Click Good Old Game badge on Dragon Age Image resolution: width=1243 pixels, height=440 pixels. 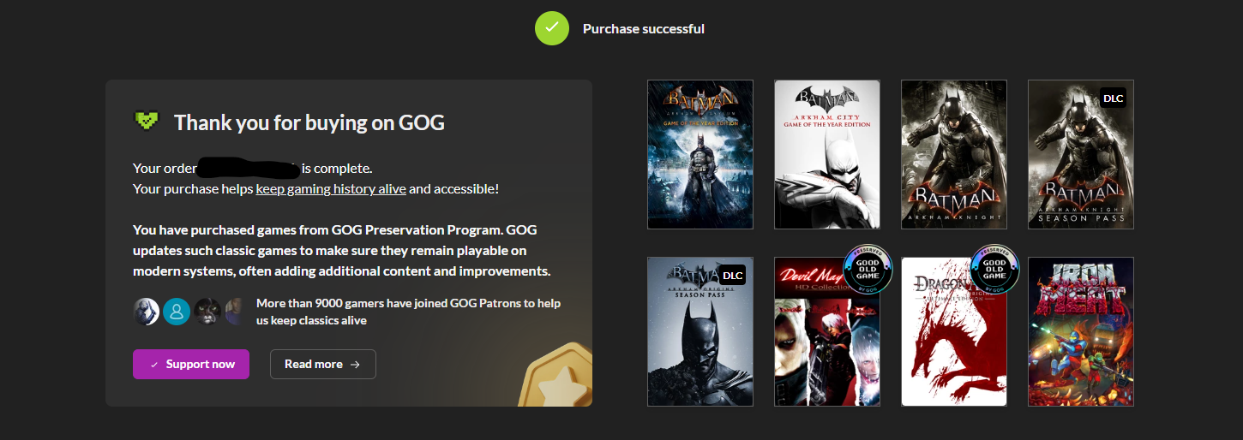[x=994, y=269]
